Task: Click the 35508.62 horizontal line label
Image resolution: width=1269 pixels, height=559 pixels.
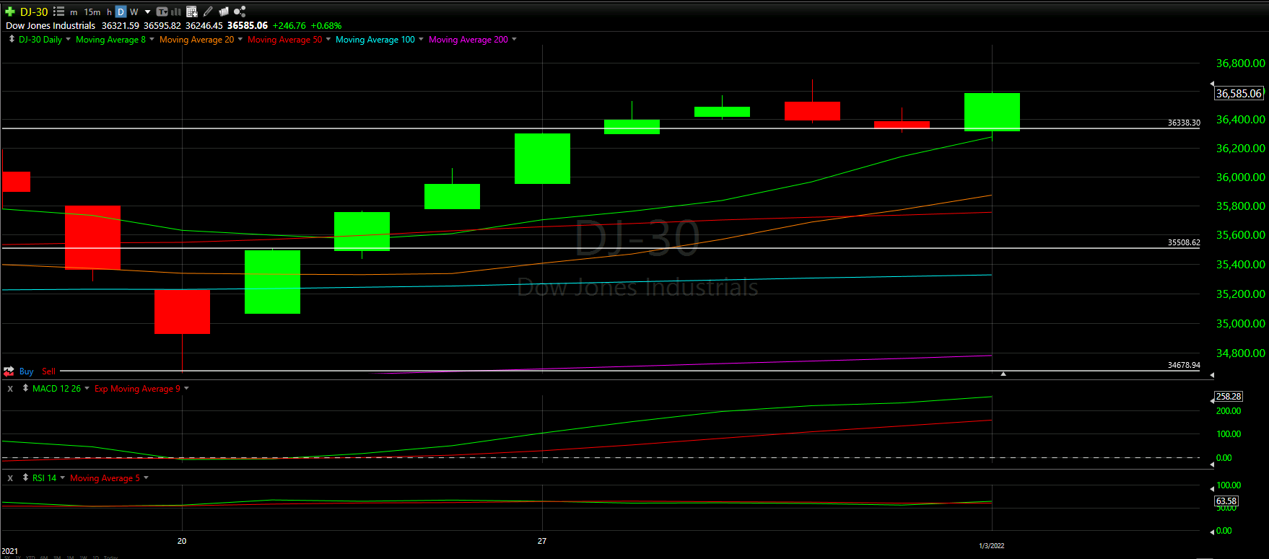Action: coord(1184,242)
